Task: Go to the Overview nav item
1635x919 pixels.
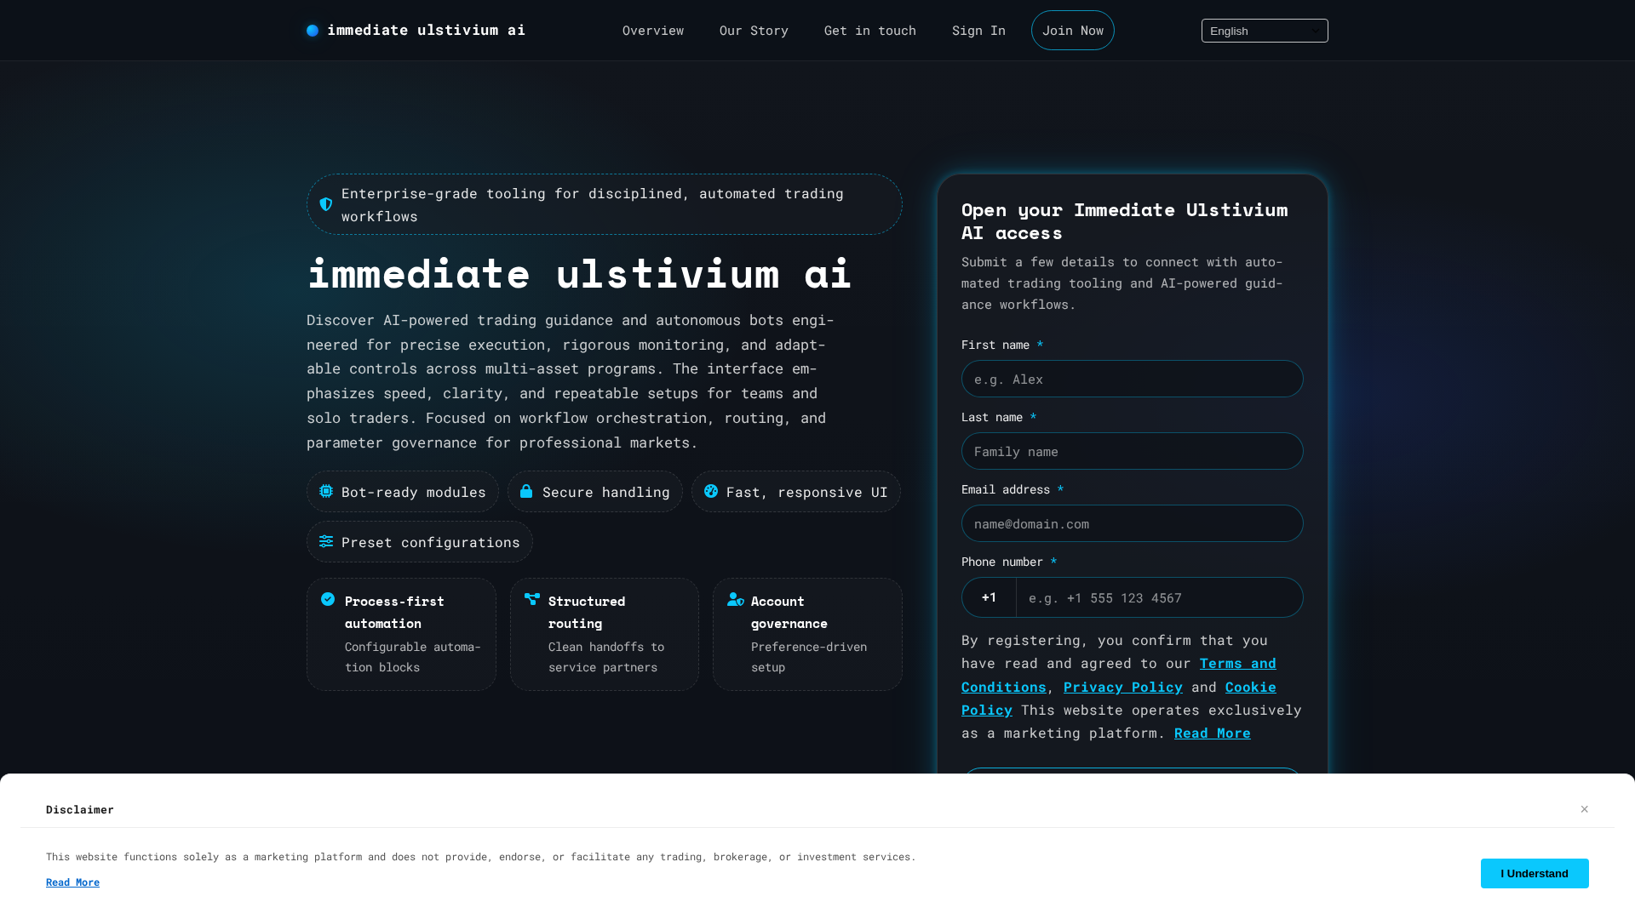Action: (x=653, y=31)
